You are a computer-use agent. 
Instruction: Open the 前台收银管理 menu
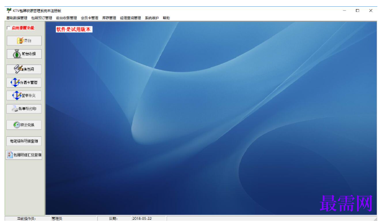pos(67,18)
